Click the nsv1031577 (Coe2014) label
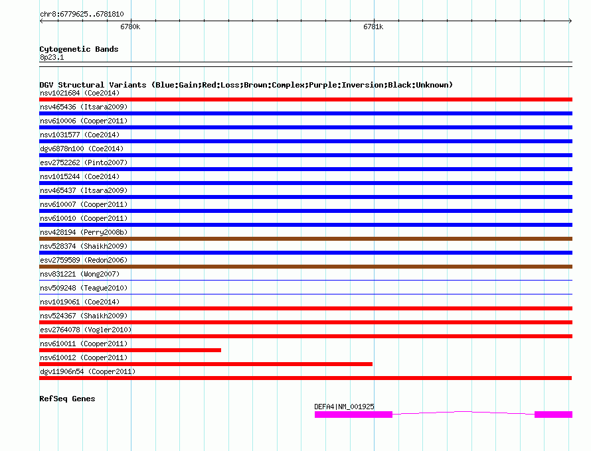This screenshot has height=451, width=591. (x=80, y=135)
